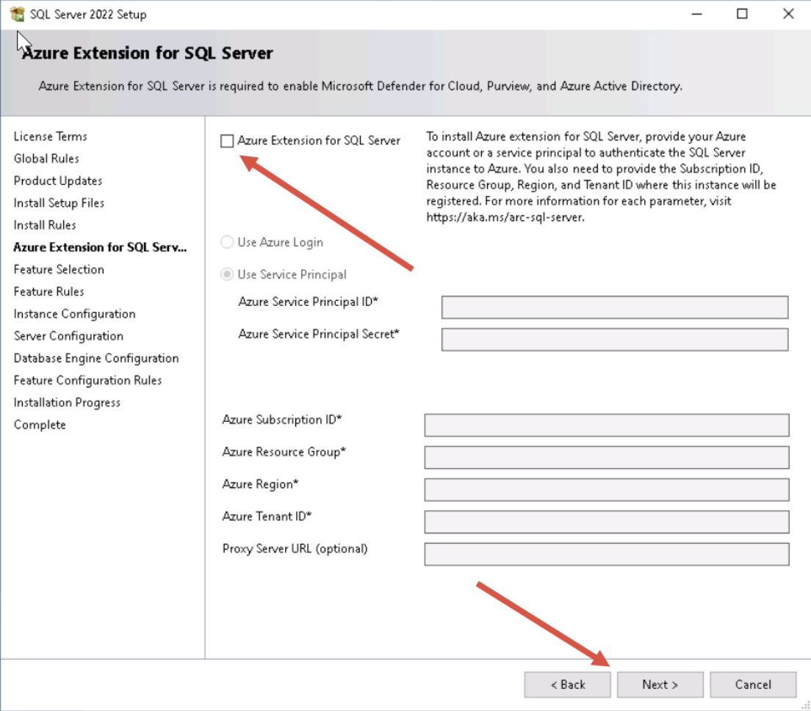This screenshot has width=811, height=711.
Task: Select Global Rules in the step list
Action: click(x=46, y=158)
